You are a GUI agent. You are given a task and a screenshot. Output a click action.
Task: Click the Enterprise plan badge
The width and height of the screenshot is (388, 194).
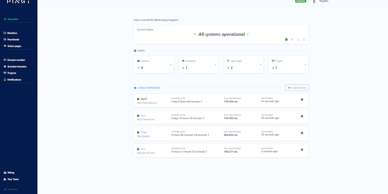coord(300,1)
